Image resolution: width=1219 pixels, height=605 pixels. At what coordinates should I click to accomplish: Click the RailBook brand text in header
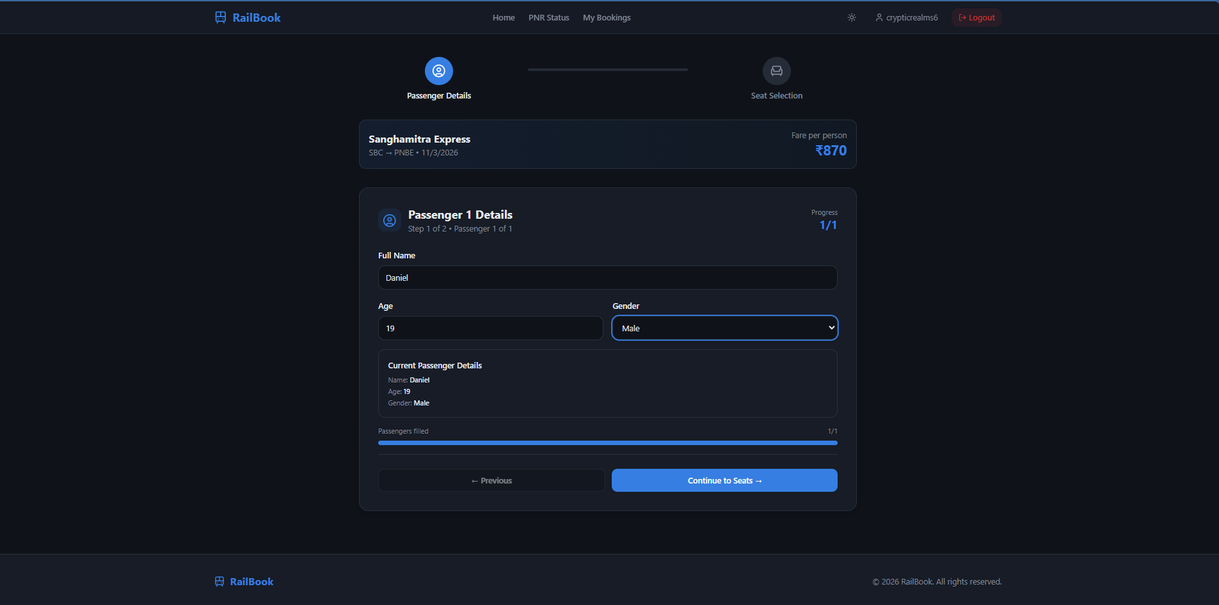coord(257,17)
